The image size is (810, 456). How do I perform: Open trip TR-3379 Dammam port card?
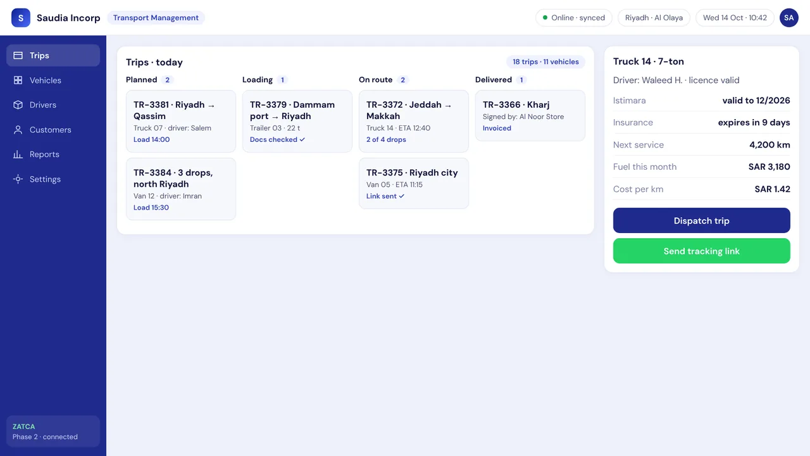tap(297, 121)
